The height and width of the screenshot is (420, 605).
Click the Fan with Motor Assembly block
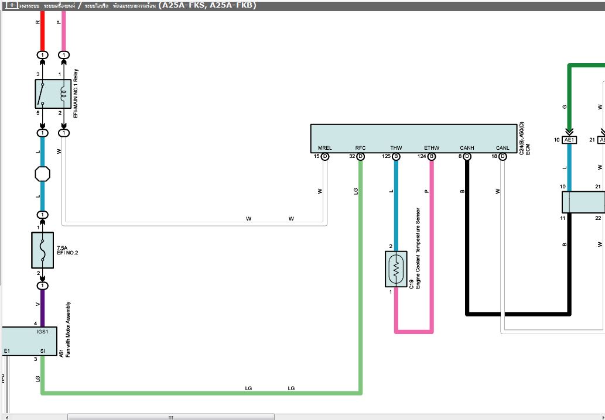point(29,341)
